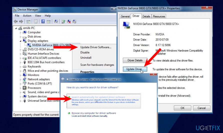
Task: Click the Sound, video and game speaker icon
Action: click(25, 92)
